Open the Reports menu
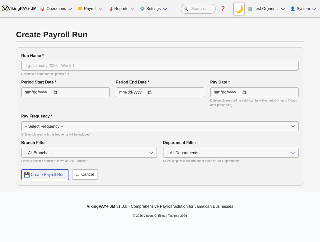This screenshot has width=320, height=242. [121, 9]
